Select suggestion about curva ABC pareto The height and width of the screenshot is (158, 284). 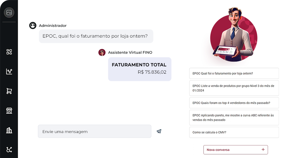click(x=234, y=118)
